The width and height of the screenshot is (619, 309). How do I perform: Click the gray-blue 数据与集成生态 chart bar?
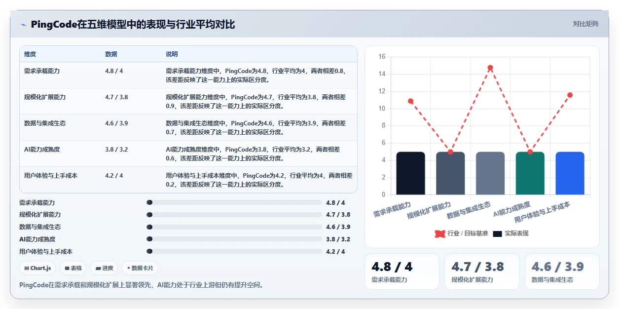[490, 173]
